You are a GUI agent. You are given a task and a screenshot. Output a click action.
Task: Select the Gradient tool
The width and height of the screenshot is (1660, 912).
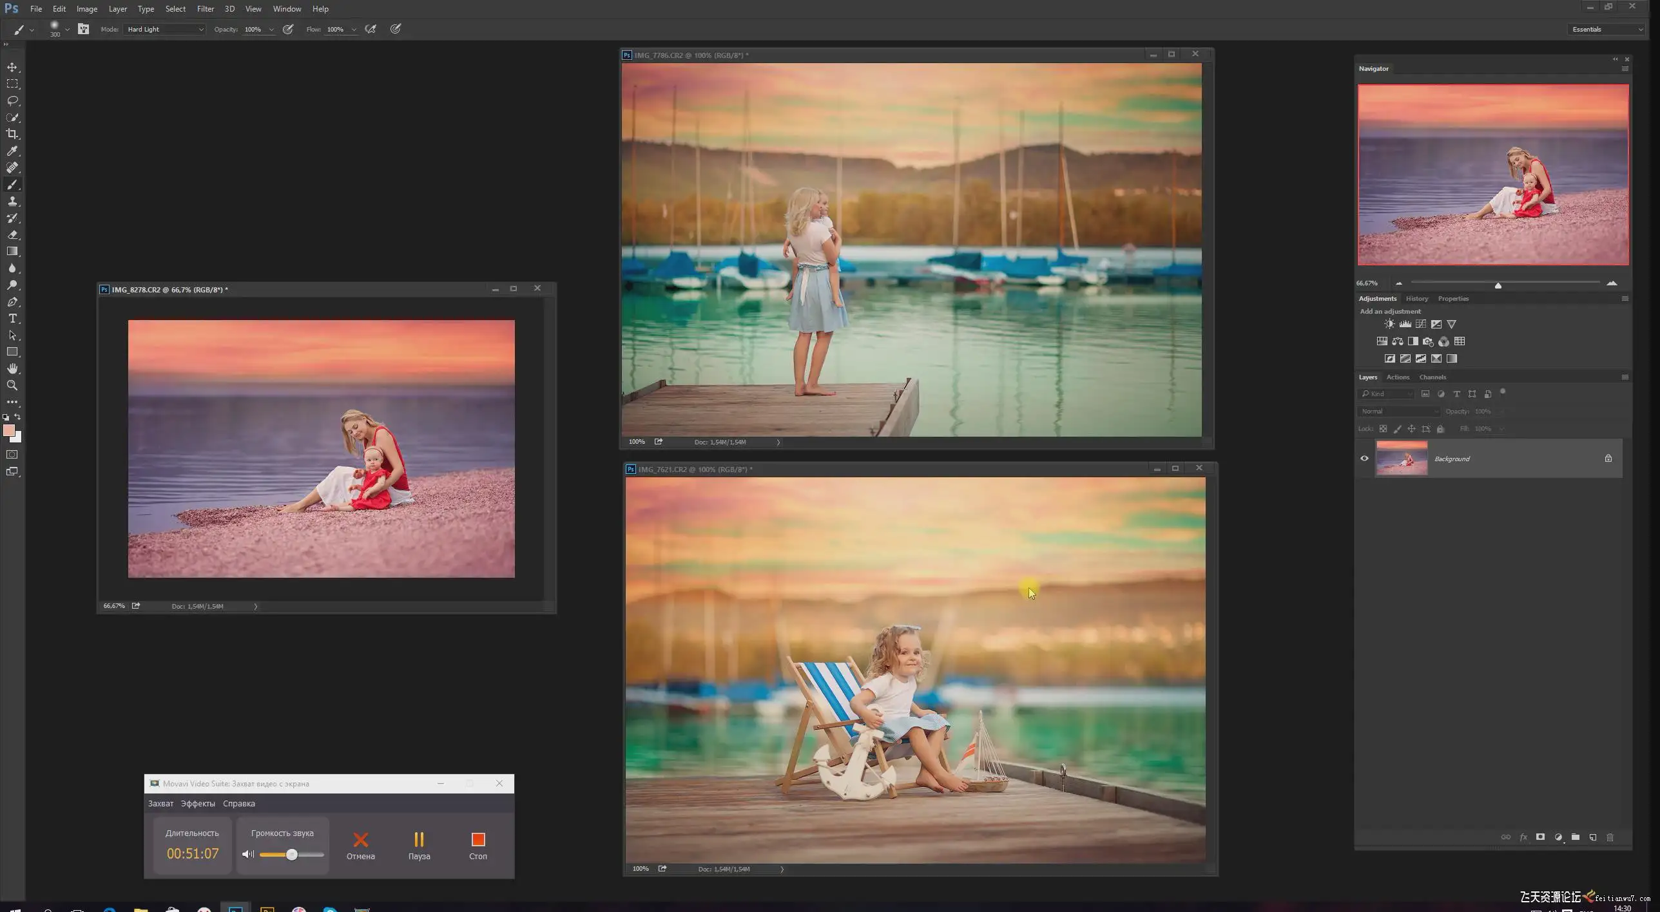click(12, 251)
